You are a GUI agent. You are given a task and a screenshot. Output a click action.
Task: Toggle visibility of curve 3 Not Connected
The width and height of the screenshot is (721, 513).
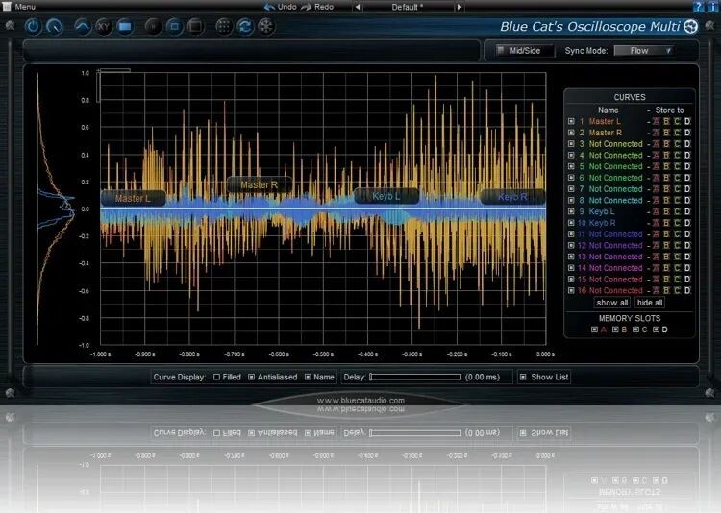tap(571, 144)
